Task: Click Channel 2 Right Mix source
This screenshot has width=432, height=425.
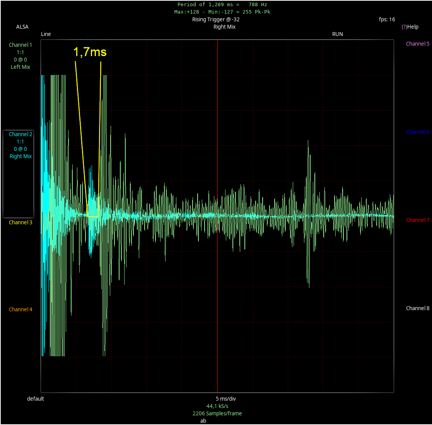Action: coord(20,157)
